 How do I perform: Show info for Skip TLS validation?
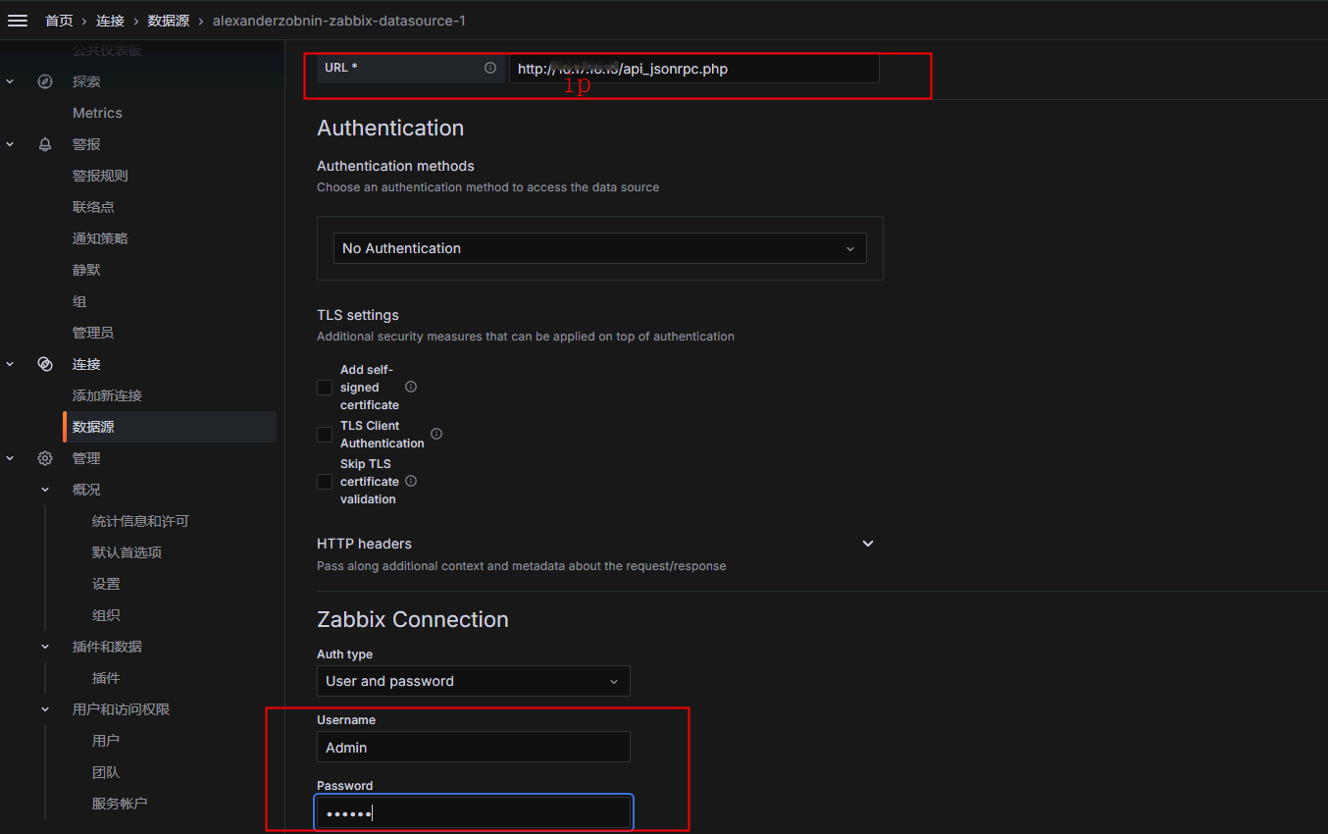pyautogui.click(x=411, y=481)
